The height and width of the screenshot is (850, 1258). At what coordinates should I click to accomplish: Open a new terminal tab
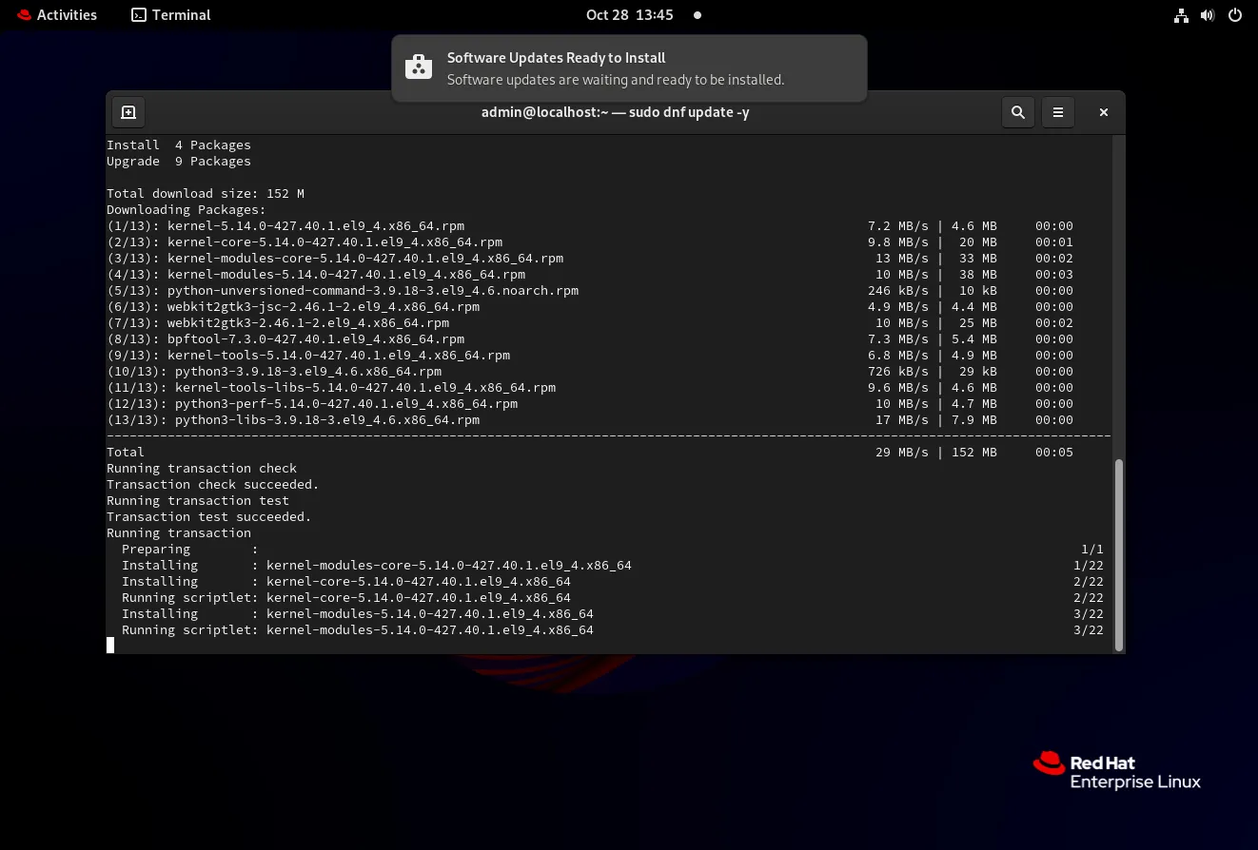(x=128, y=112)
